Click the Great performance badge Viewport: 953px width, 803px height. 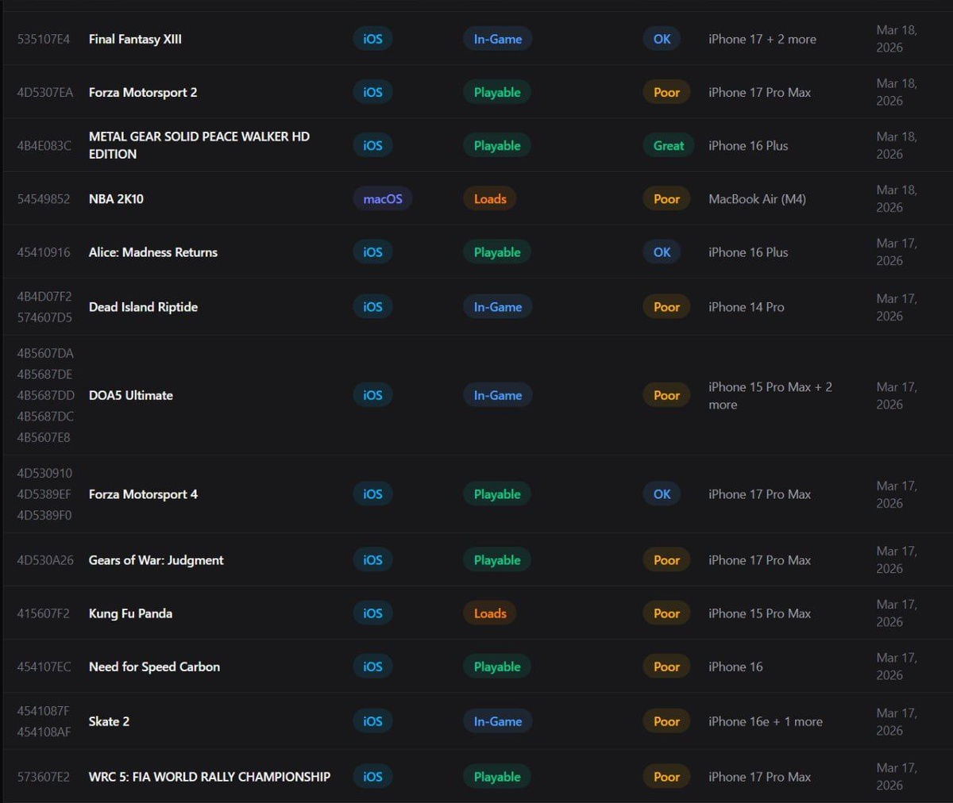click(x=668, y=145)
